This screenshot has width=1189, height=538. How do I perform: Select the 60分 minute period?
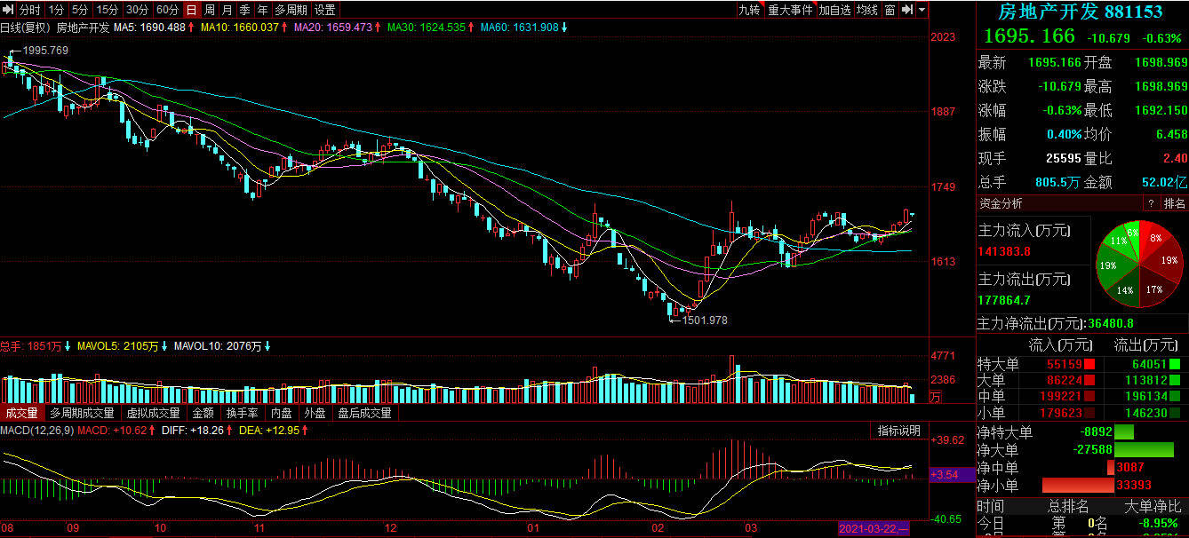[167, 10]
